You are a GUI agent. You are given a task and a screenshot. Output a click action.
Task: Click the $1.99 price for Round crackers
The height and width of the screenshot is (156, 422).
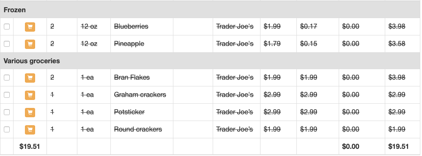click(272, 129)
